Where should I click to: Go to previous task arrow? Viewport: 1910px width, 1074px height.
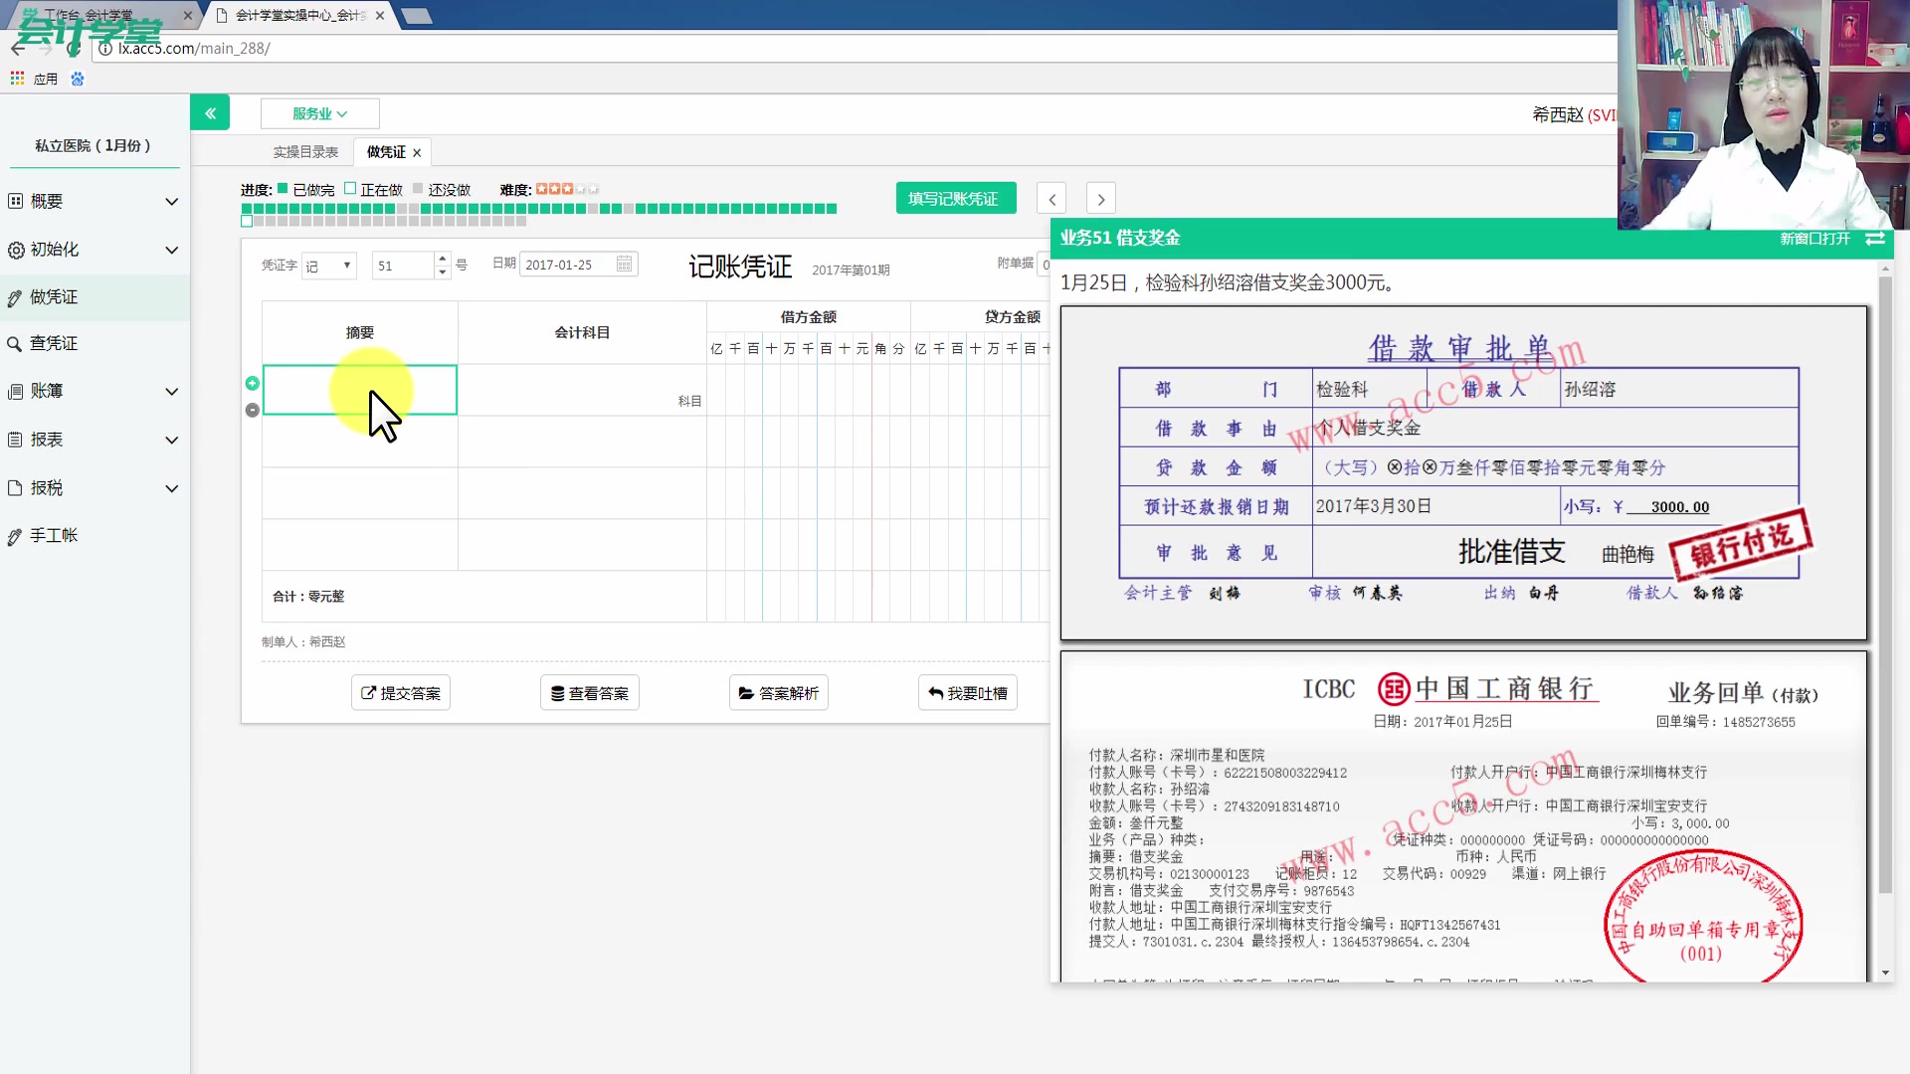(1051, 199)
